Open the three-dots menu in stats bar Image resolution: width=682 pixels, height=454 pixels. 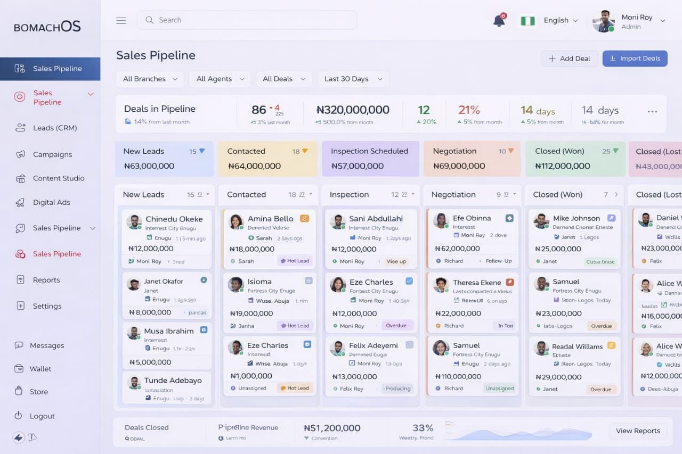coord(652,112)
